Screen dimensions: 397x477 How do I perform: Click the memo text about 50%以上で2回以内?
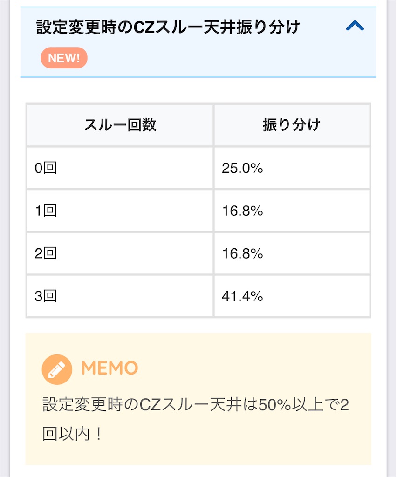195,419
